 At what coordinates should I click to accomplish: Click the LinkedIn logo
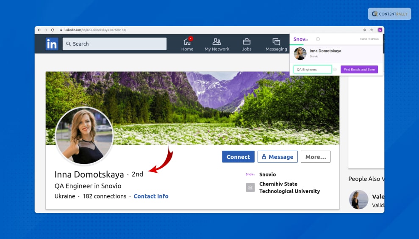52,44
